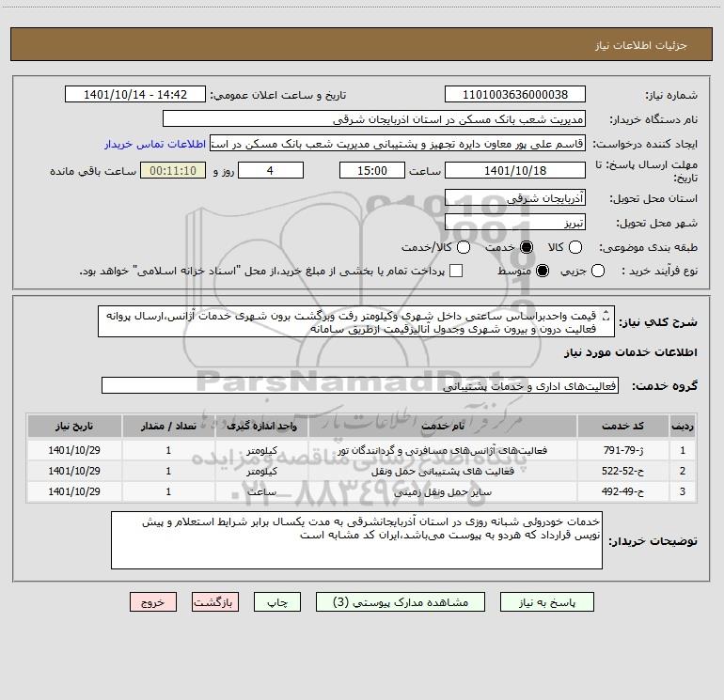
Task: Click the تاریخ نیاز column header
Action: point(74,426)
